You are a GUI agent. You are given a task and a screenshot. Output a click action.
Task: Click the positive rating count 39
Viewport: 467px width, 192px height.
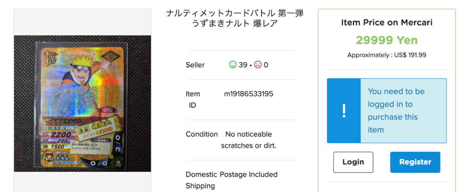pyautogui.click(x=243, y=65)
